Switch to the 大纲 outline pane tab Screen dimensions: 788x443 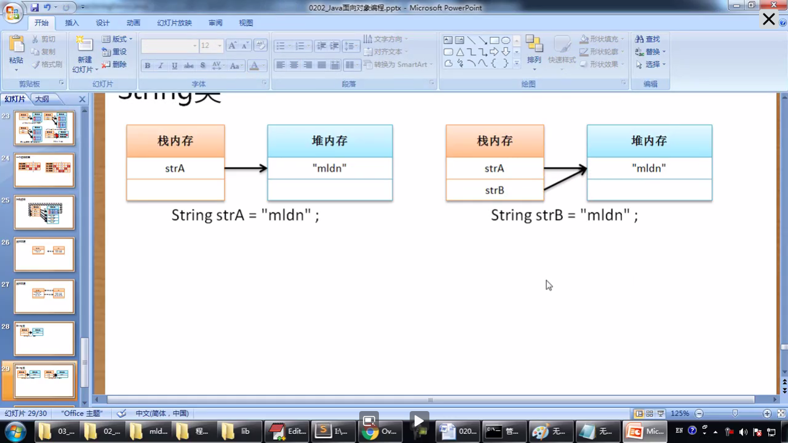pyautogui.click(x=42, y=99)
